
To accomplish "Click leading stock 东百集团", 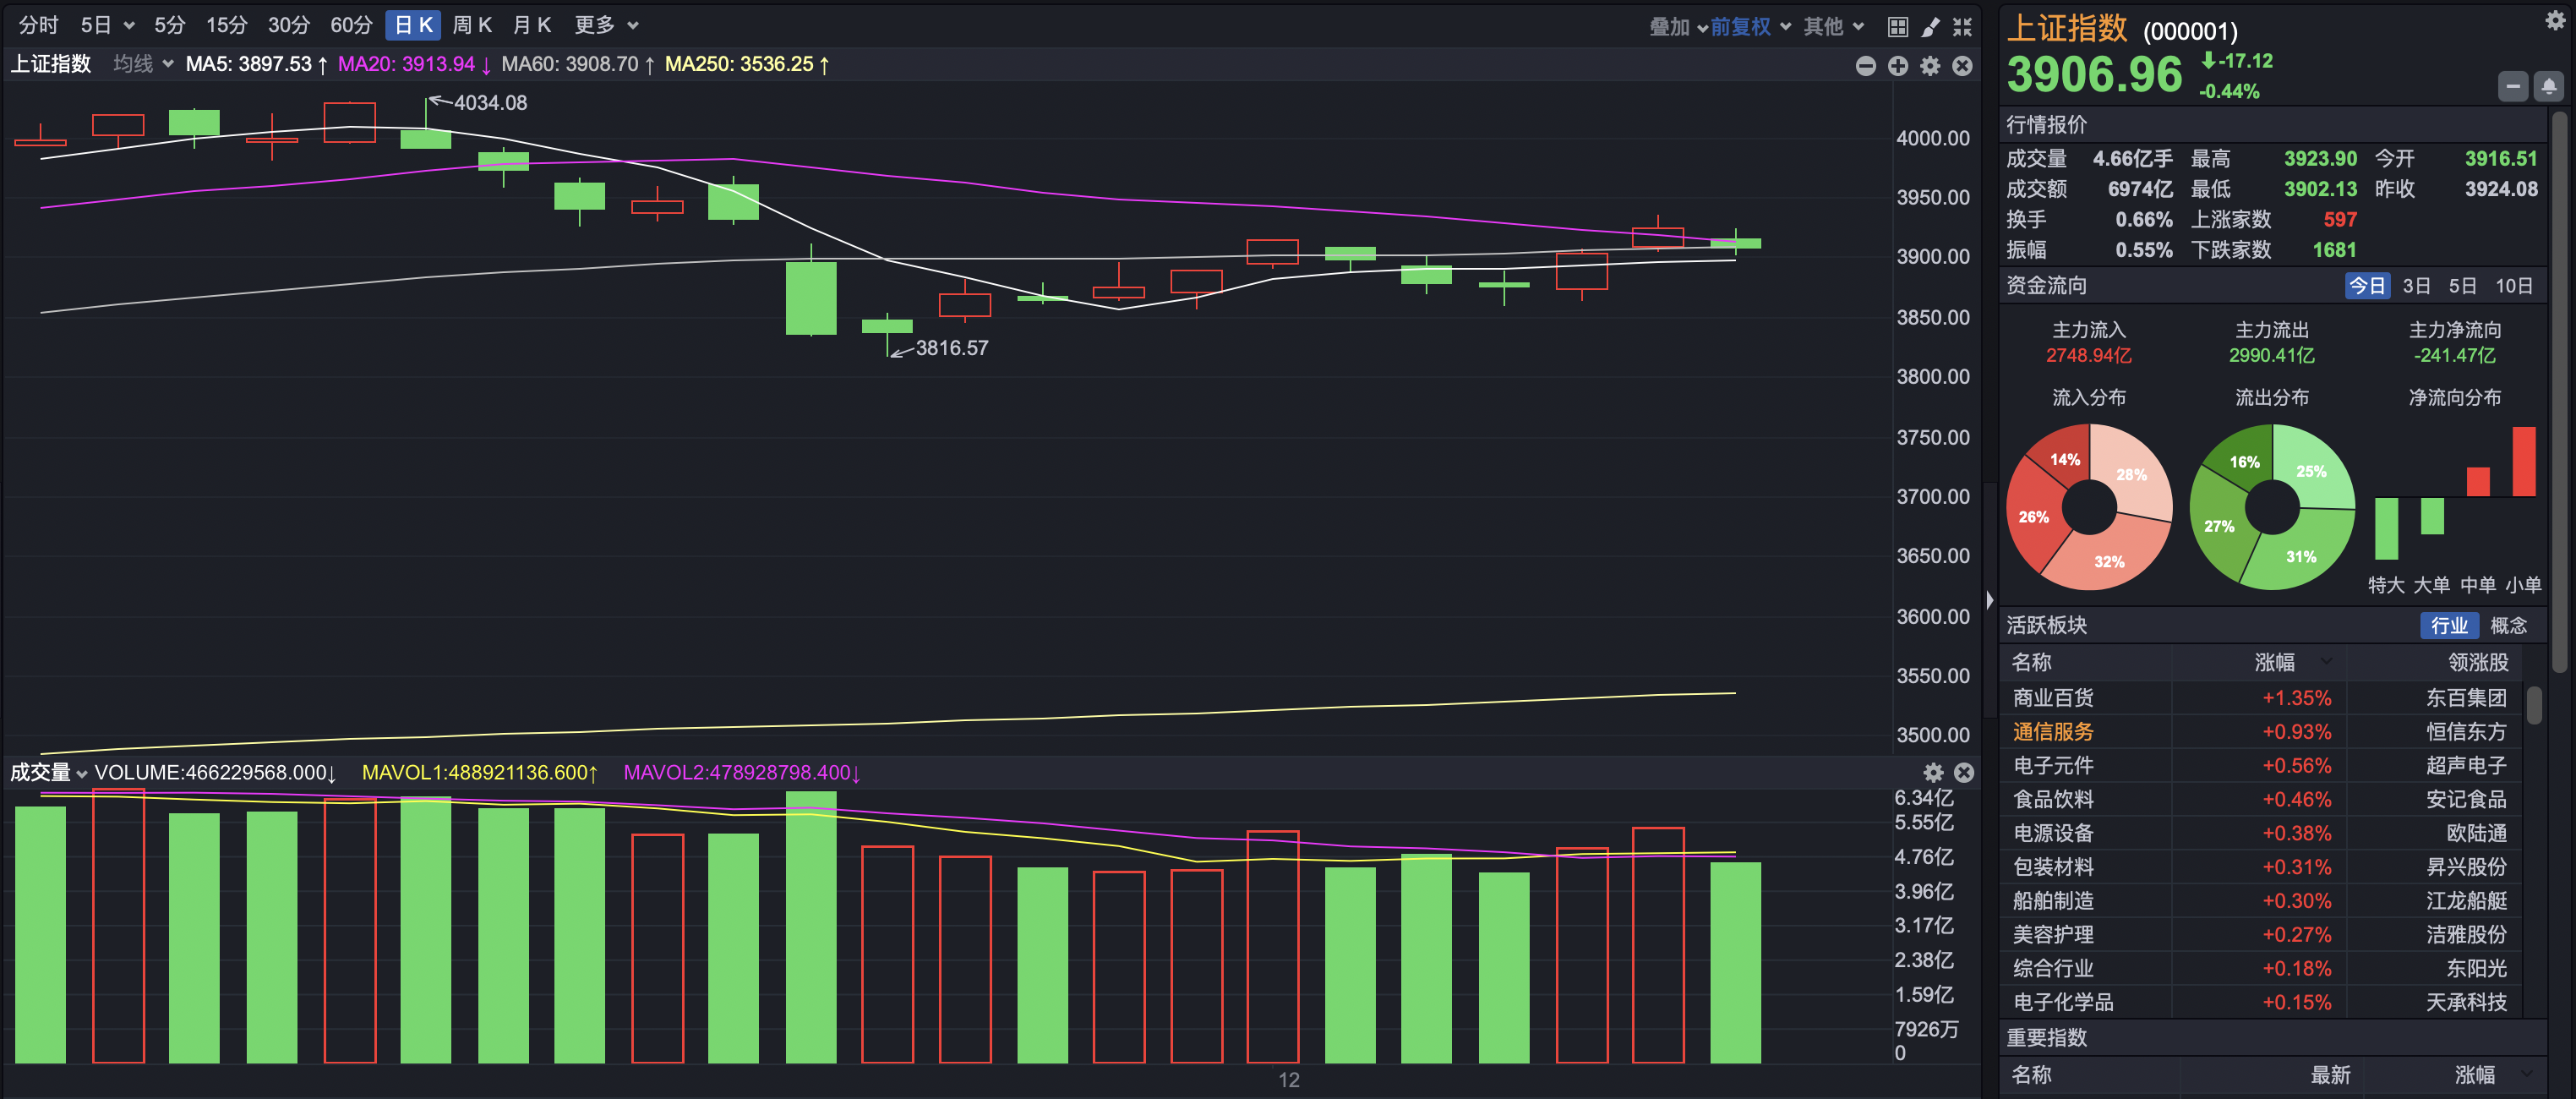I will pyautogui.click(x=2465, y=697).
